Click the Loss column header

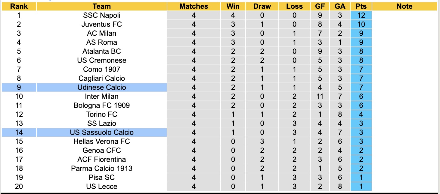[294, 6]
